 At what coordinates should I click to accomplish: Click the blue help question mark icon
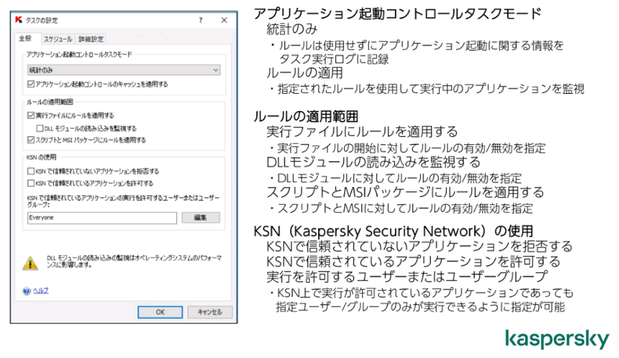(x=27, y=291)
